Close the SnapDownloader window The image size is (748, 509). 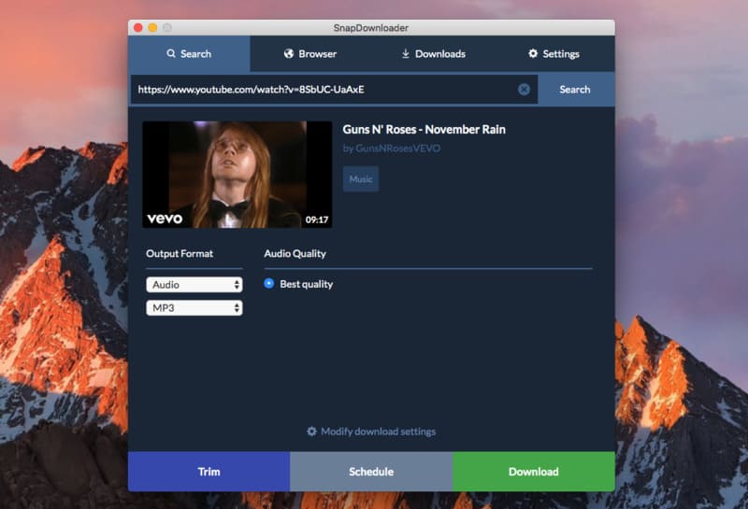(x=138, y=28)
